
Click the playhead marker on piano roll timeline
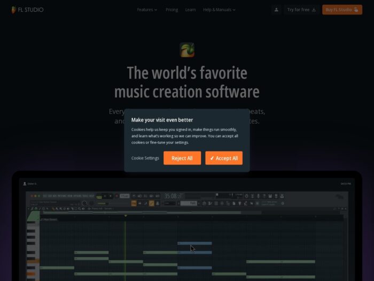[x=126, y=216]
